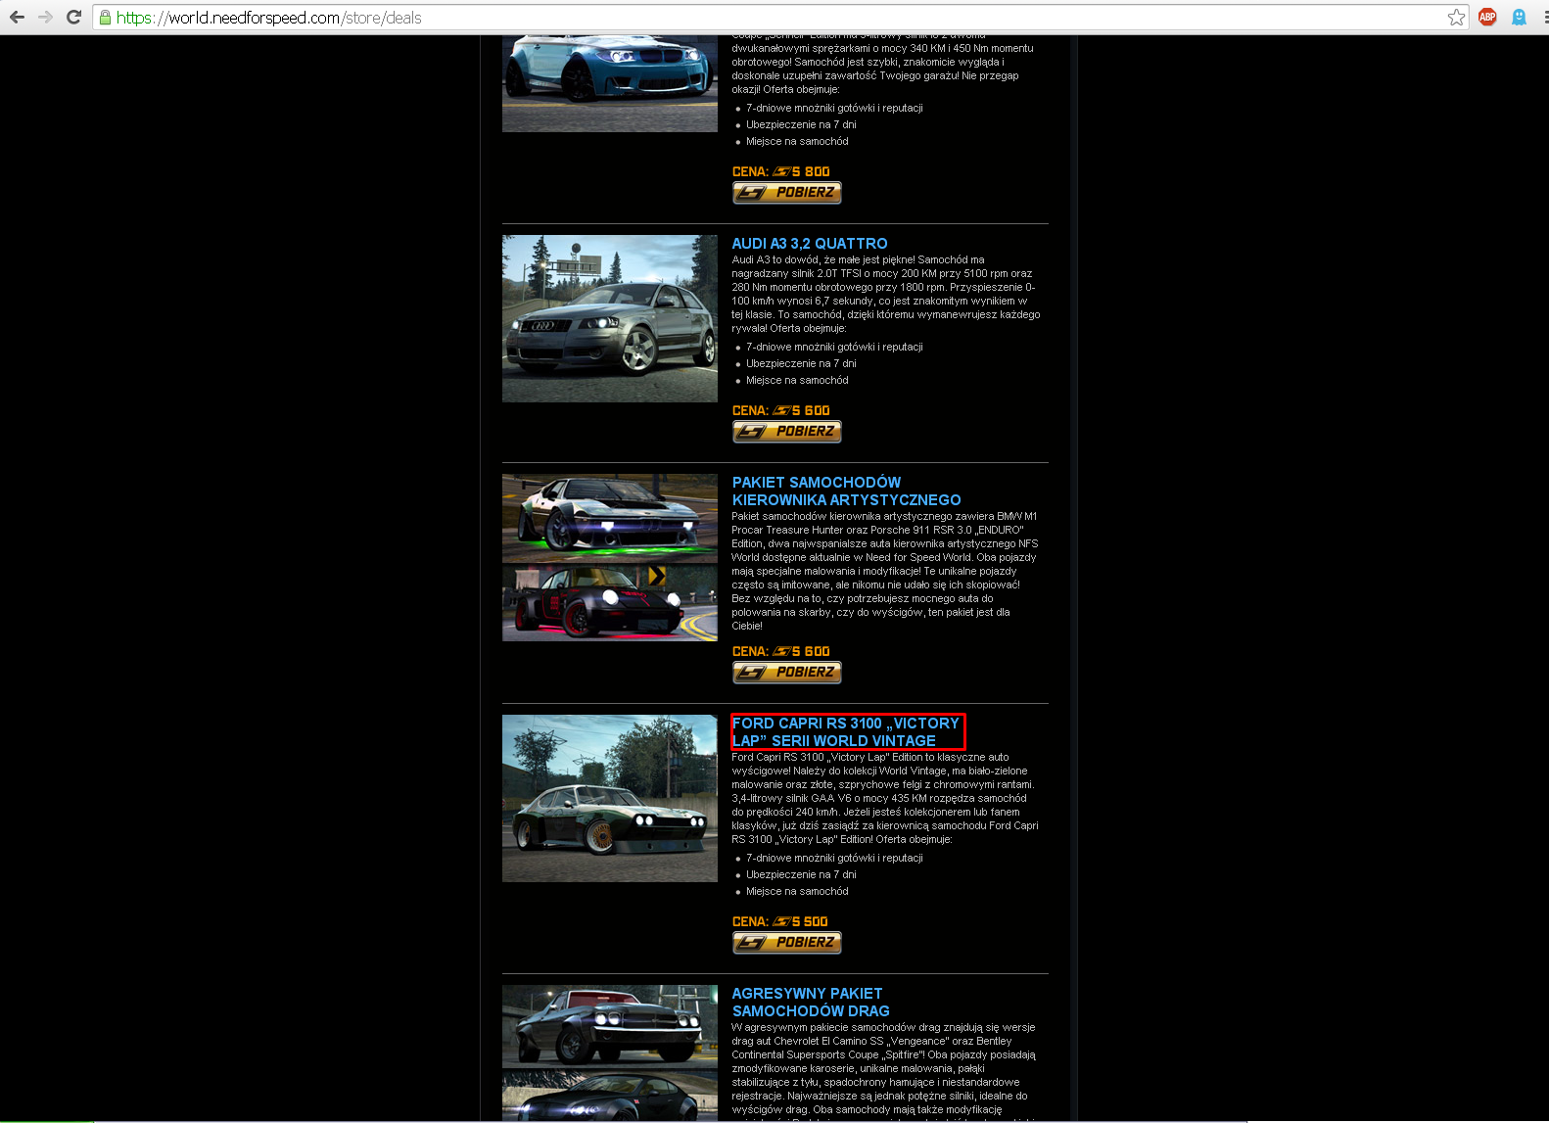The height and width of the screenshot is (1123, 1549).
Task: Open the blue ghost extension icon
Action: [1519, 17]
